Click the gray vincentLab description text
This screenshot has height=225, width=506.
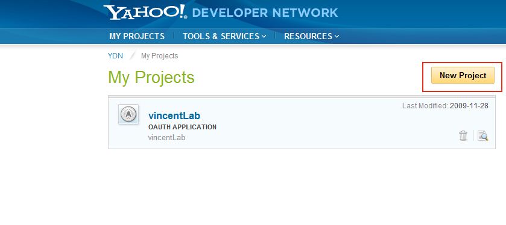[166, 137]
